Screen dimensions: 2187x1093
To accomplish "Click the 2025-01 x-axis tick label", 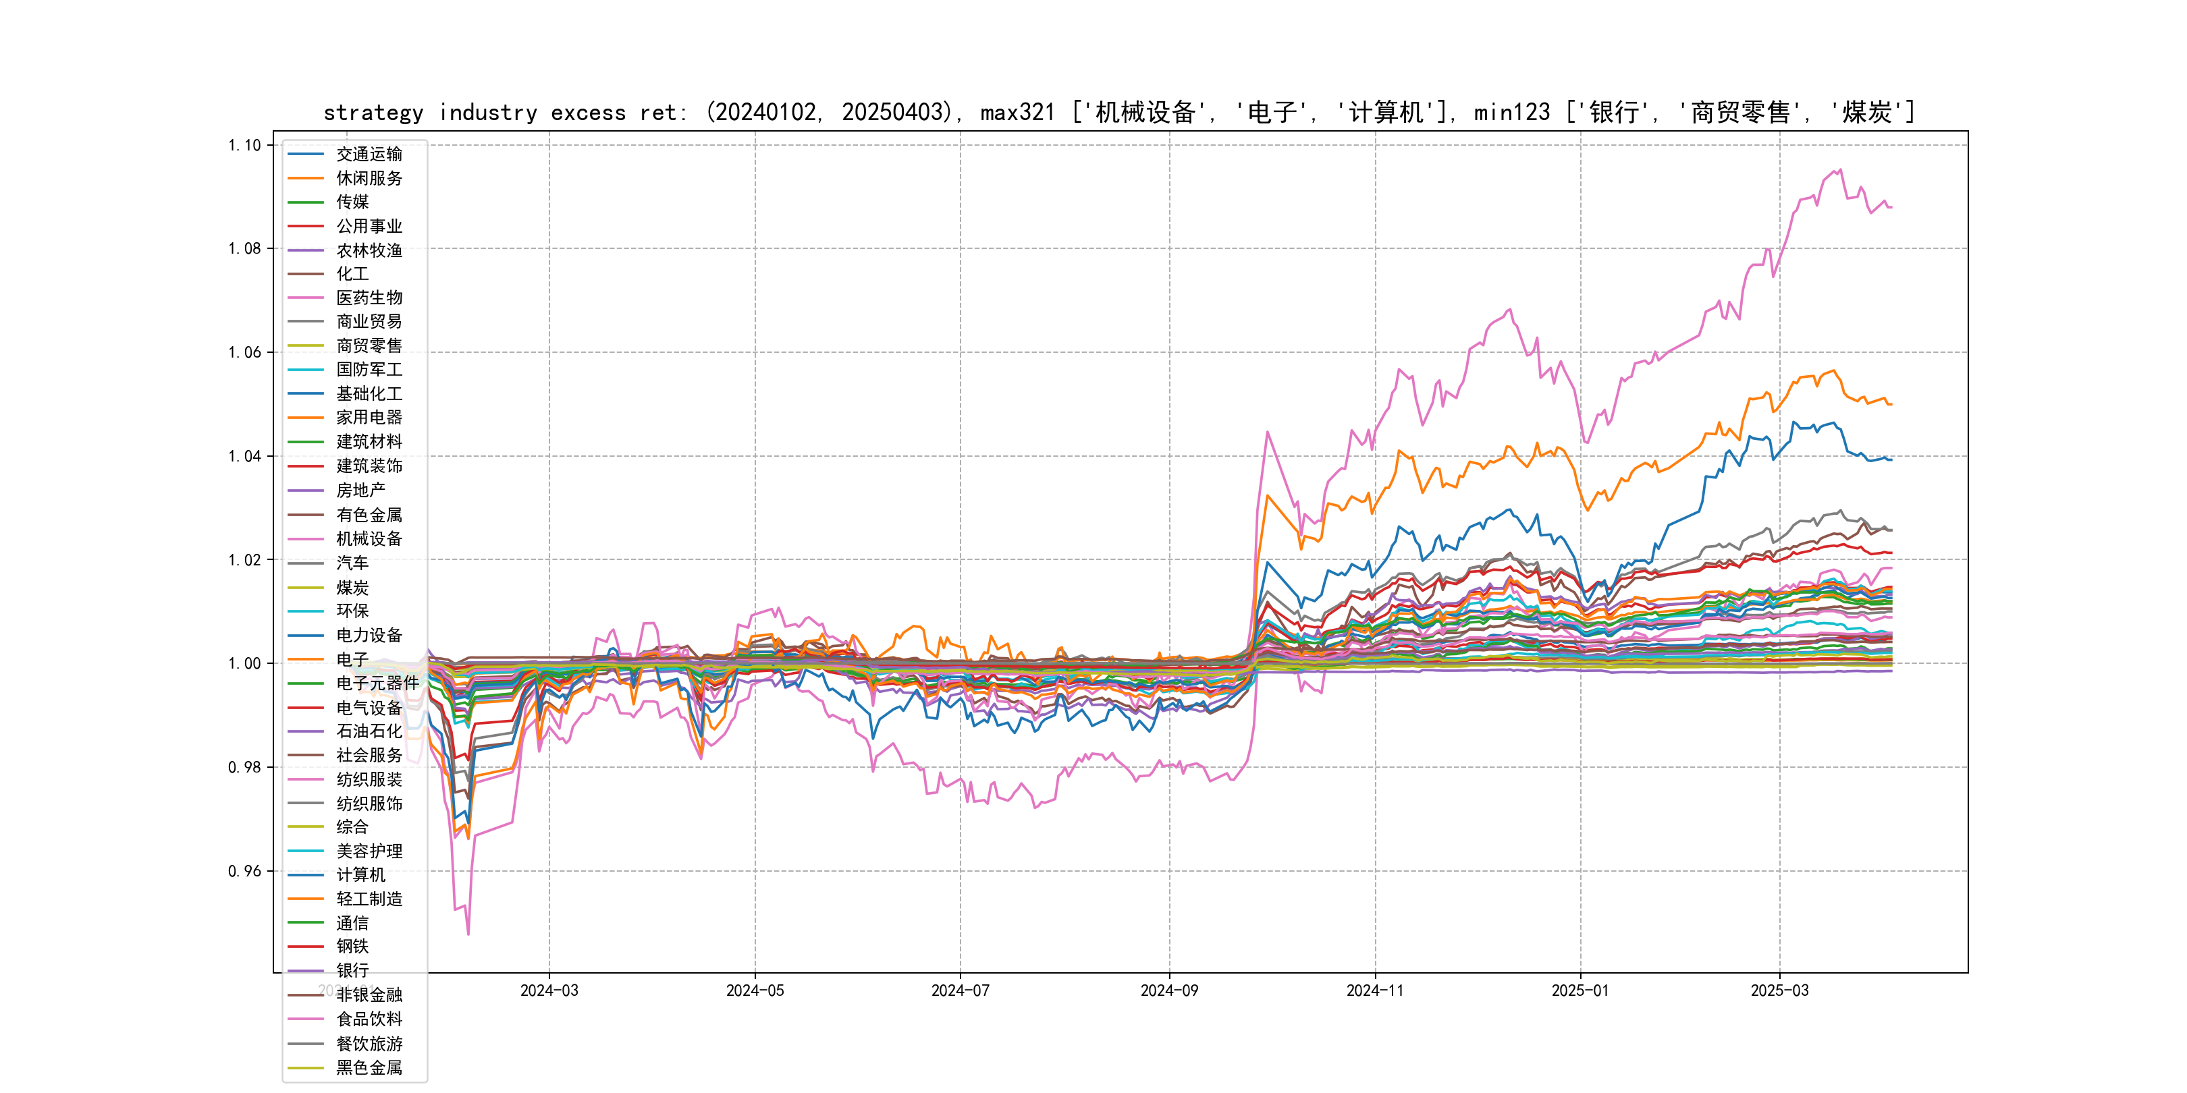I will click(1579, 990).
